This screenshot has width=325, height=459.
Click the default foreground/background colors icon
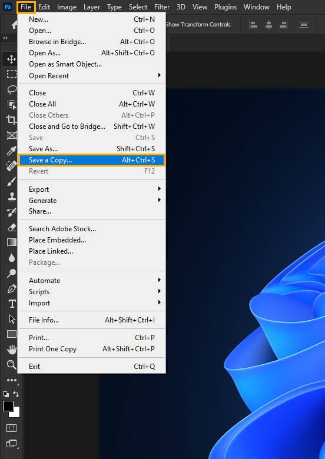click(x=5, y=394)
